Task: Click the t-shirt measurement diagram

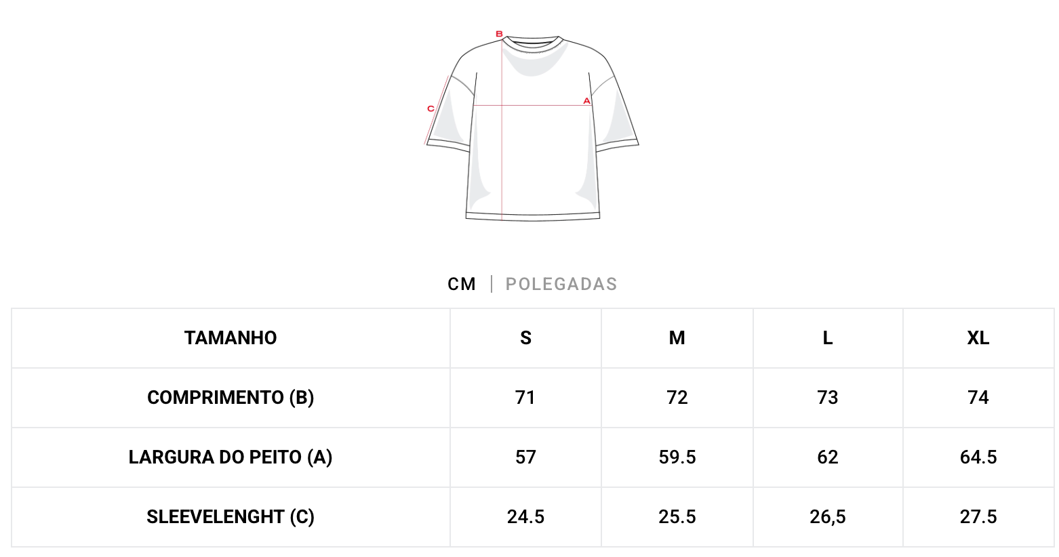Action: point(532,125)
